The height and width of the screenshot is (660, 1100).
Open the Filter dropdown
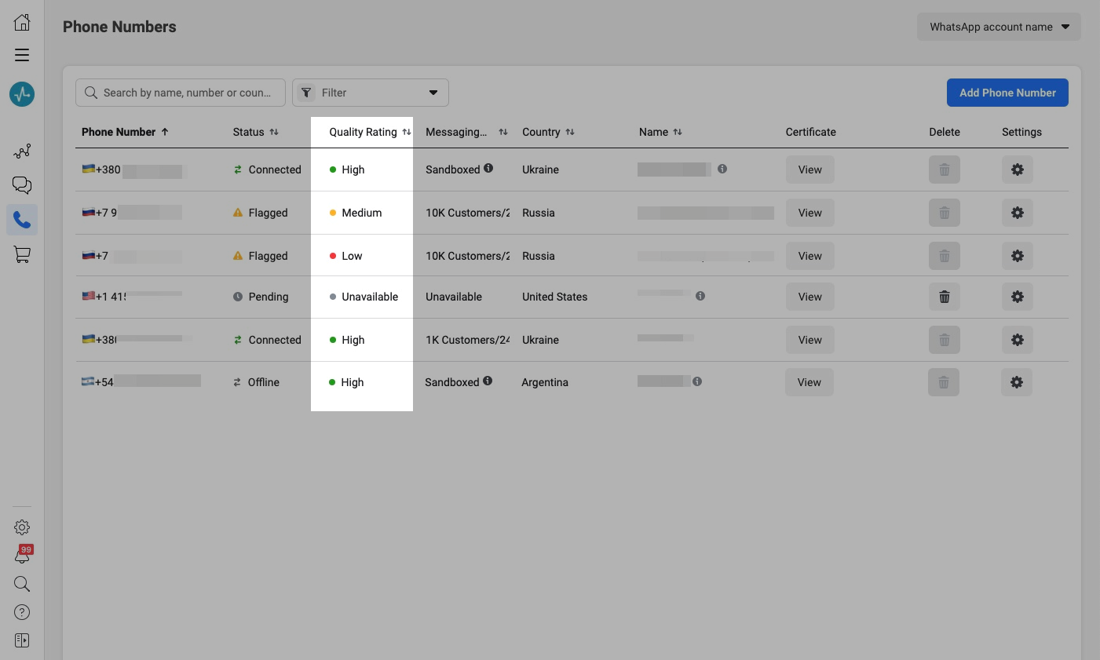point(371,93)
